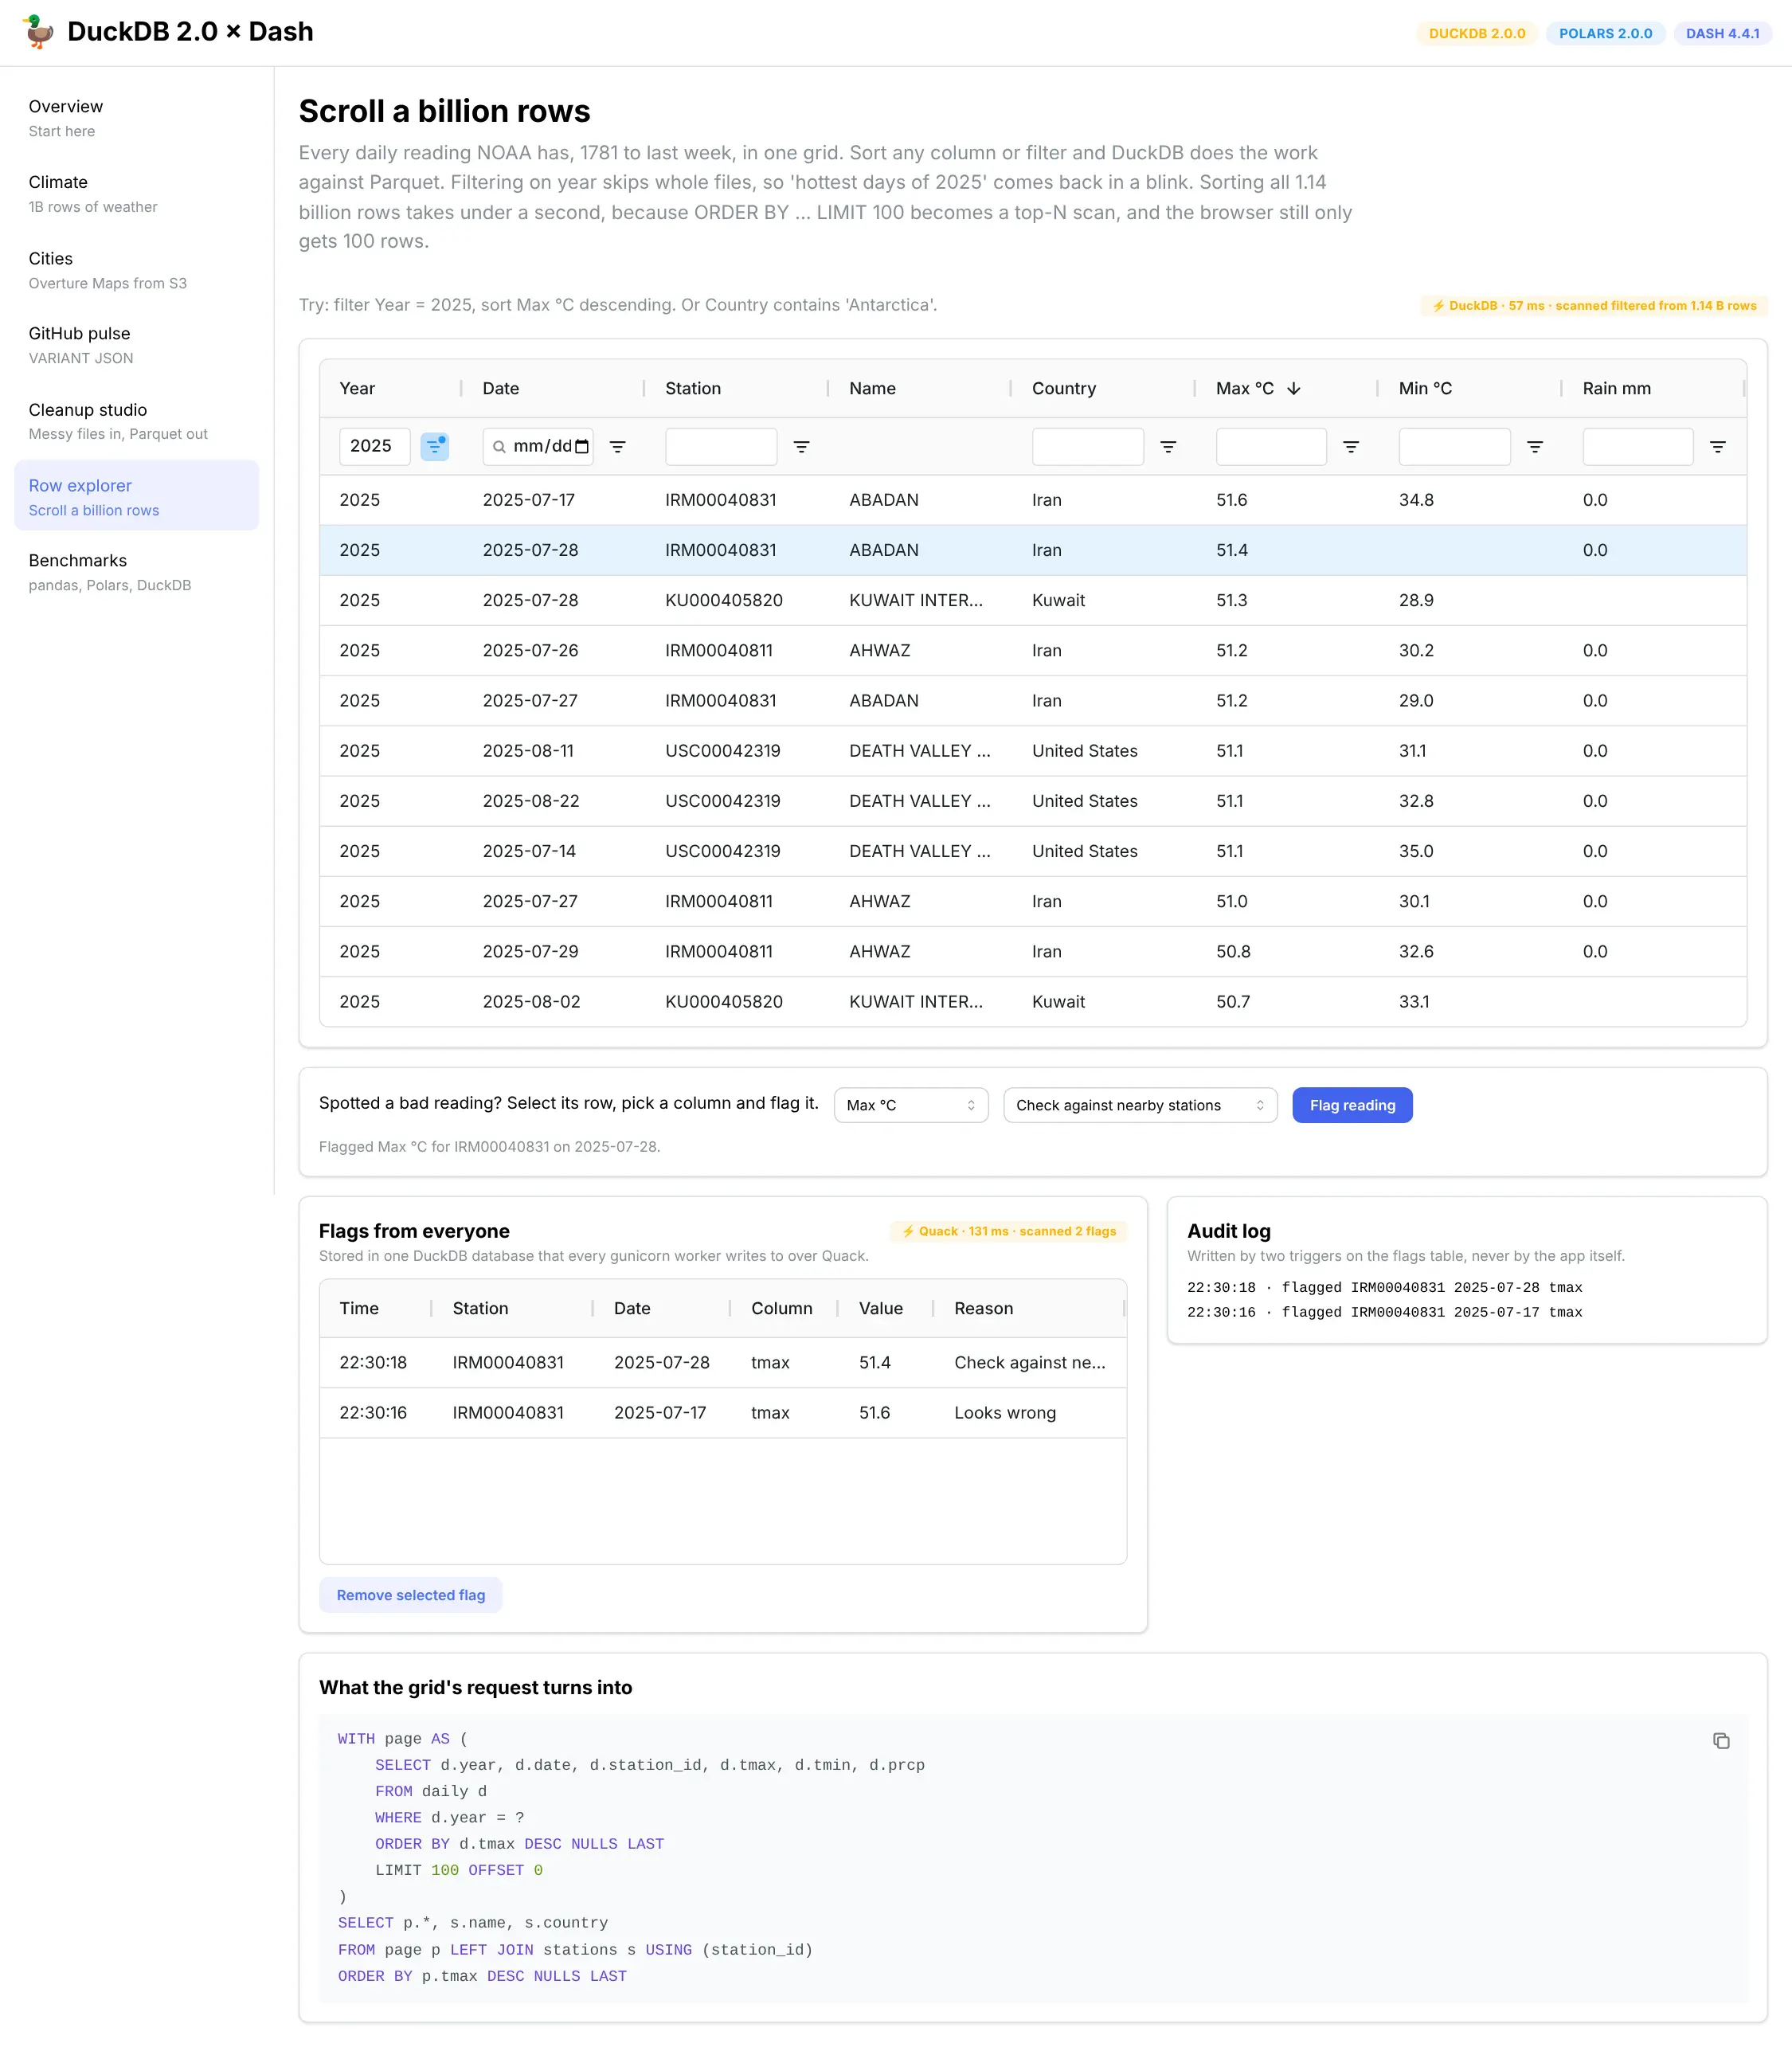Copy the SQL query with the copy icon
The image size is (1792, 2047).
[1721, 1741]
